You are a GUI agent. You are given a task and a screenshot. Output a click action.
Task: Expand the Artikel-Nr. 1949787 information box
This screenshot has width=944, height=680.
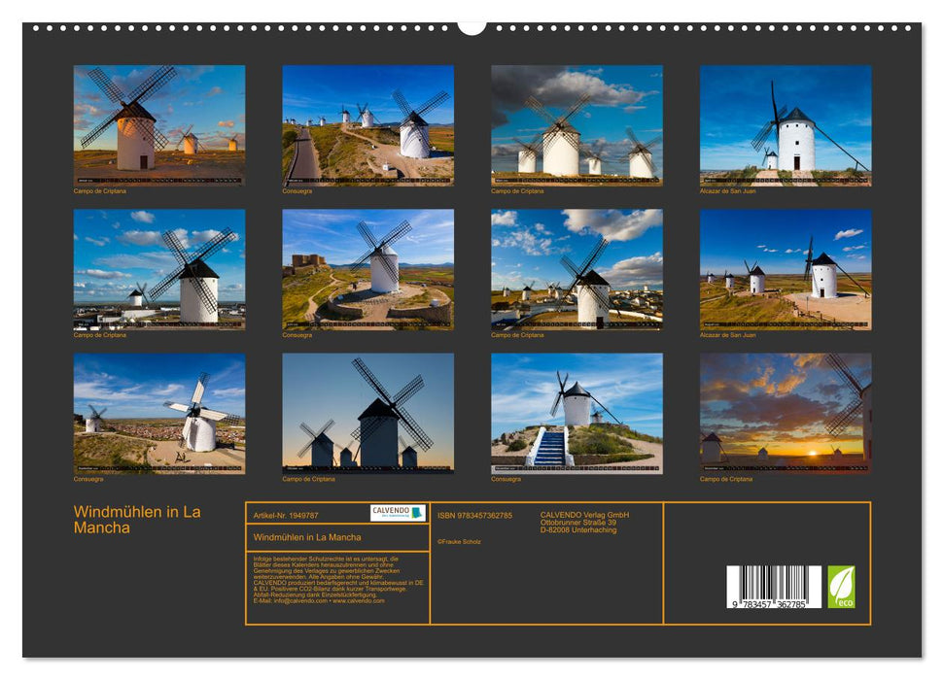[x=287, y=514]
